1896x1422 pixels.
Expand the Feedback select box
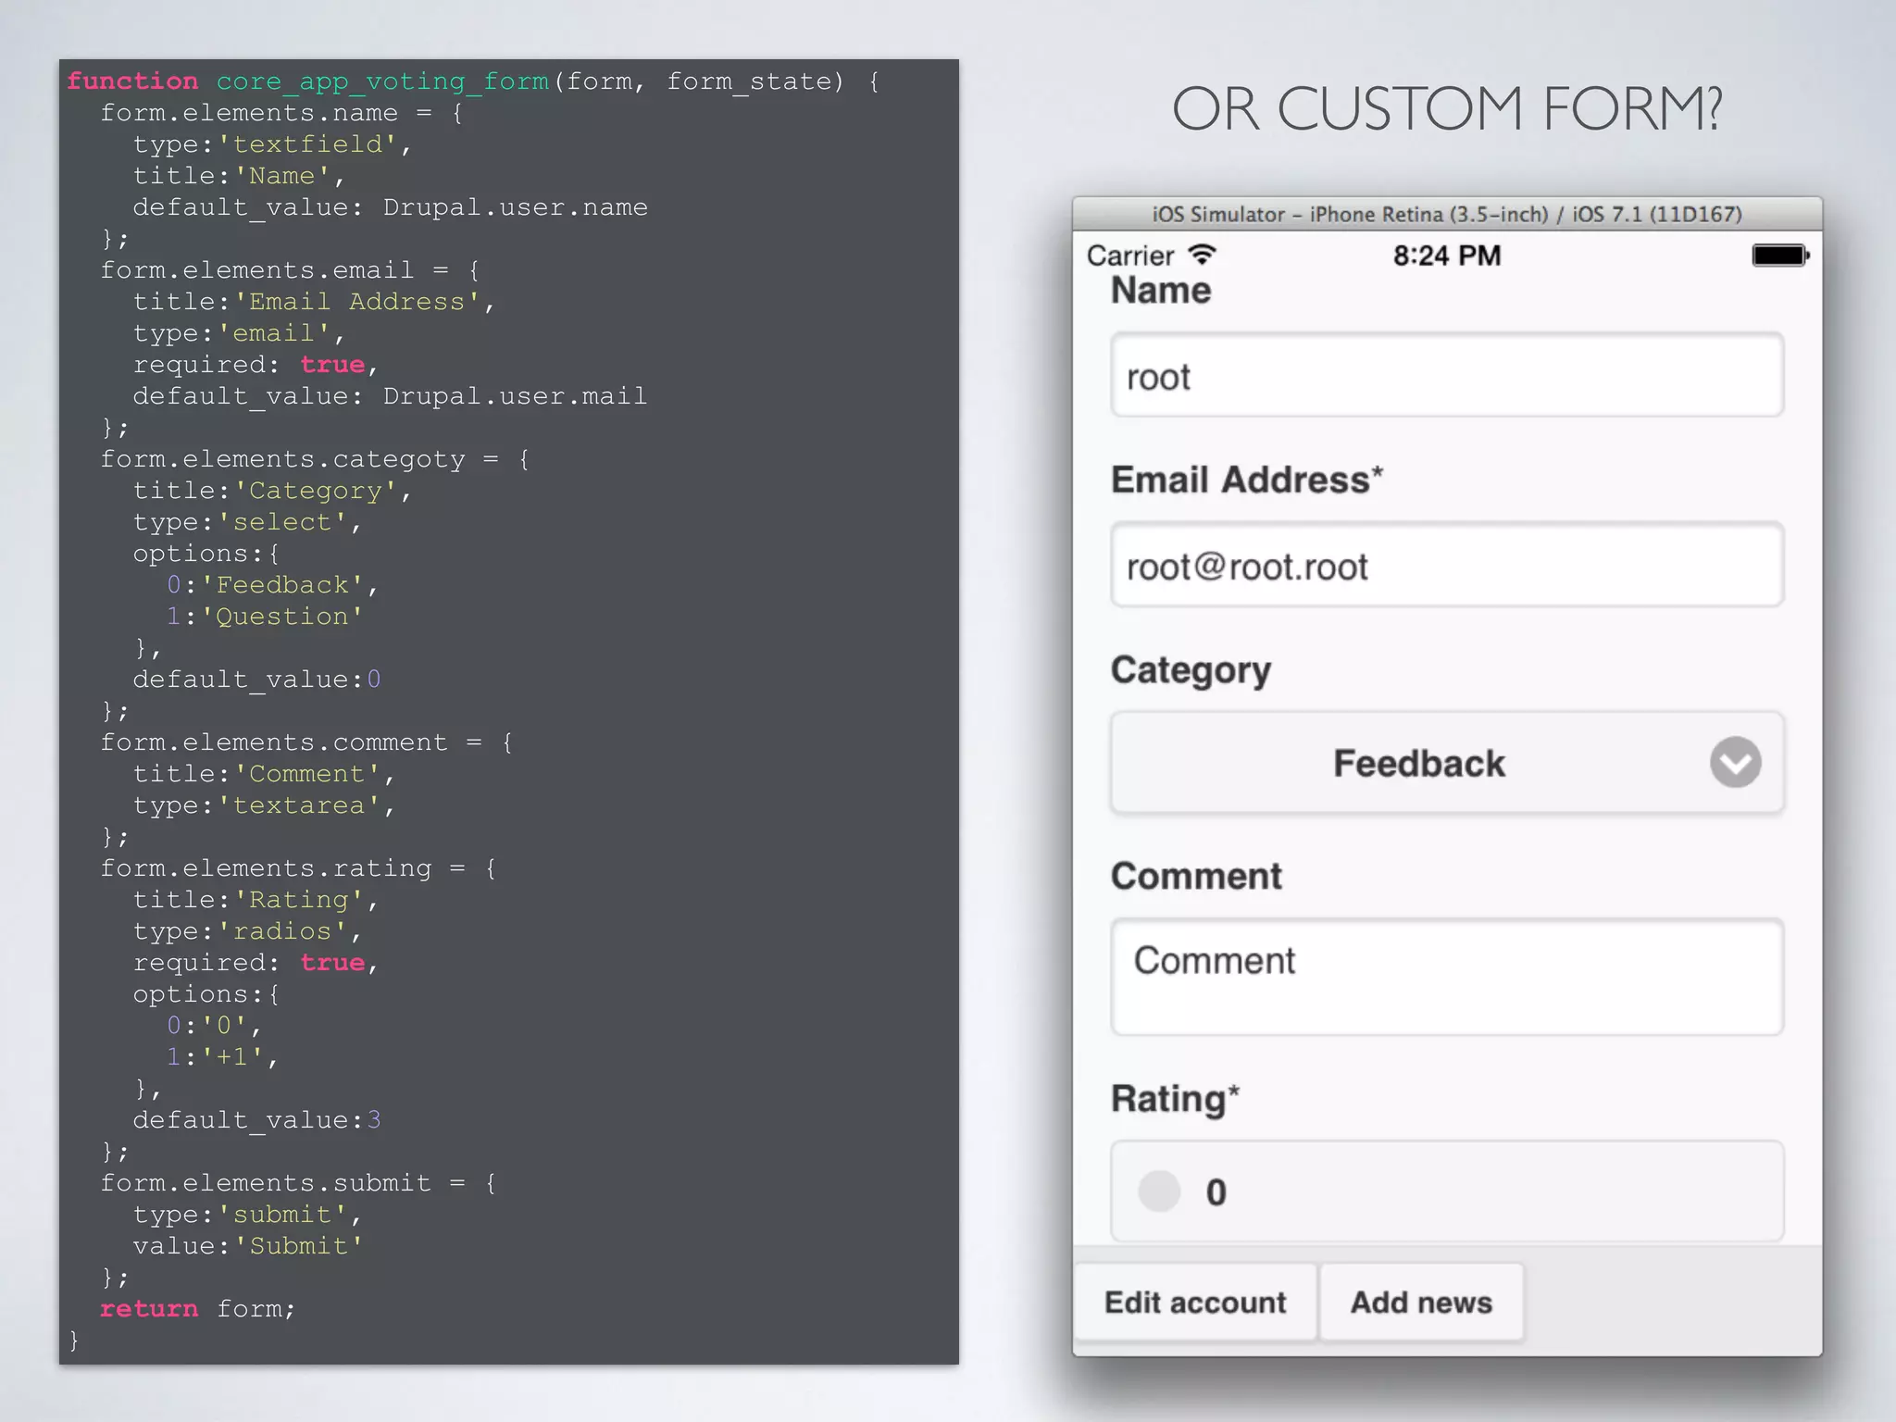[1447, 763]
